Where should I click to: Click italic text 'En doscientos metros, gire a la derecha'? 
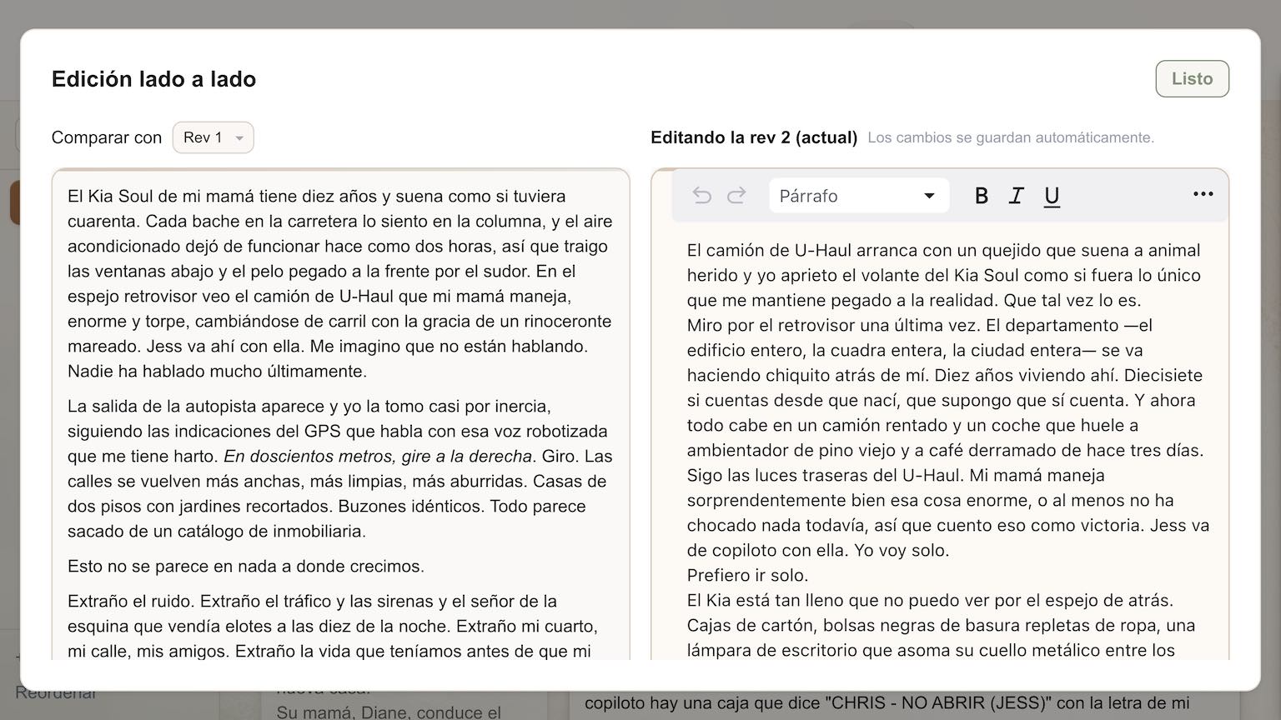378,457
